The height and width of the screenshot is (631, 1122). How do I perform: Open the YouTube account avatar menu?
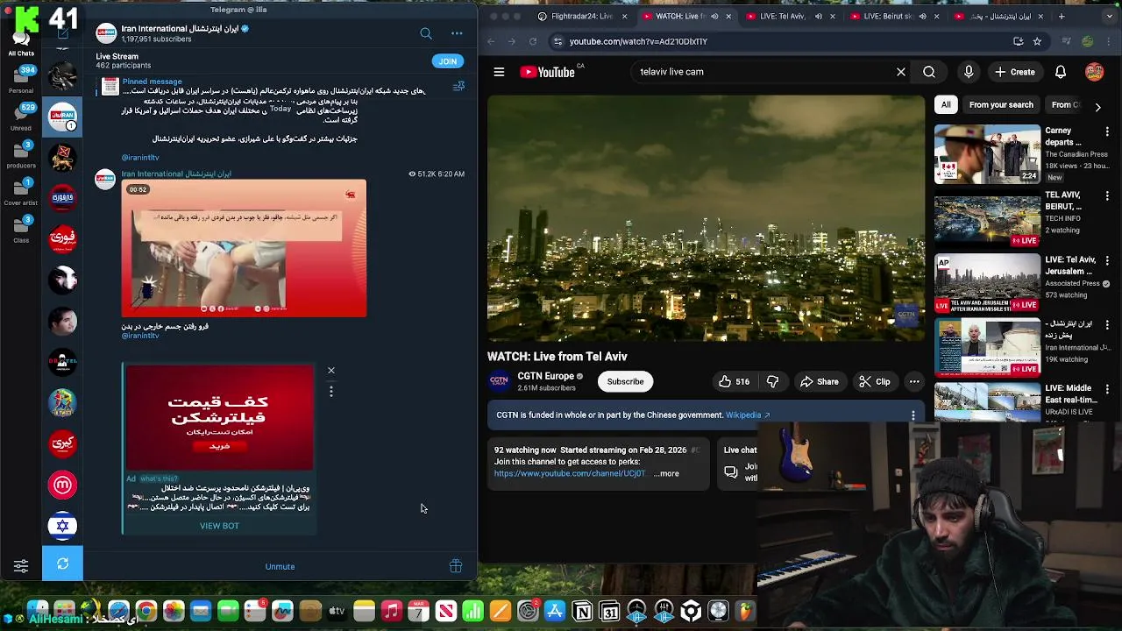[1095, 72]
